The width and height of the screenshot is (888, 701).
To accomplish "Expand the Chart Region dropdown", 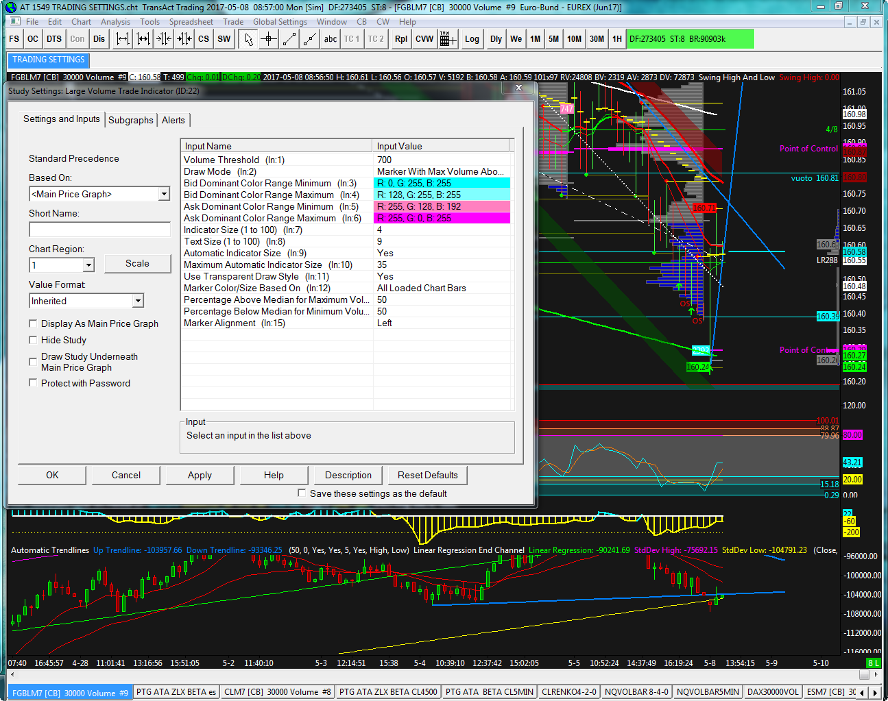I will 88,265.
